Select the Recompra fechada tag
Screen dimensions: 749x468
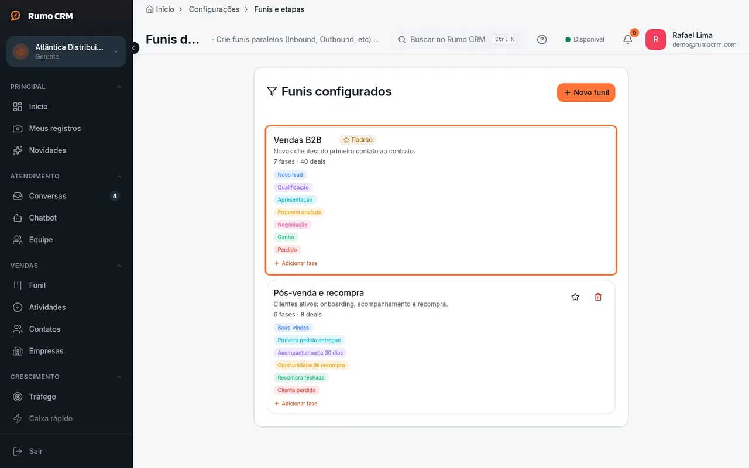pos(301,378)
